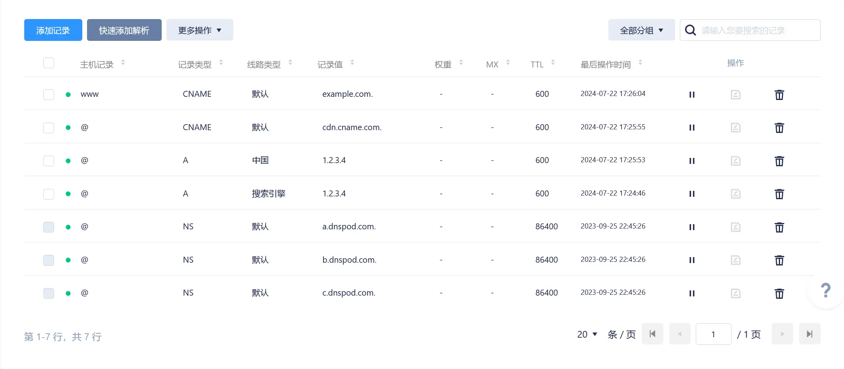This screenshot has height=369, width=844.
Task: Check the a.dnspod.com. record checkbox
Action: click(x=48, y=227)
